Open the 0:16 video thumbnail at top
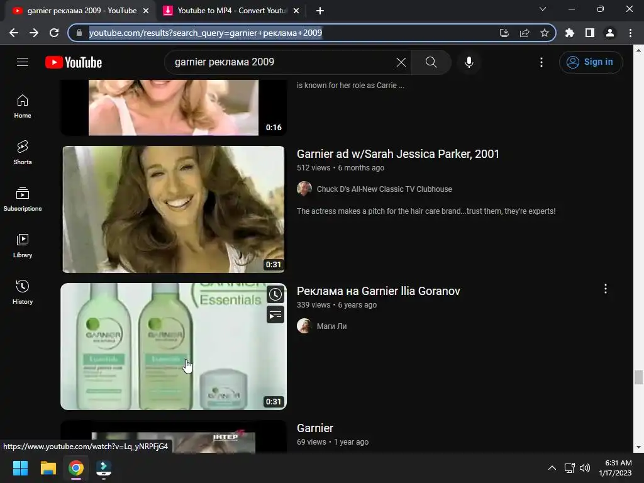Viewport: 644px width, 483px height. [174, 108]
